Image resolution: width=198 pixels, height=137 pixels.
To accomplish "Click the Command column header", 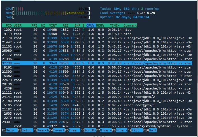I will (131, 25).
